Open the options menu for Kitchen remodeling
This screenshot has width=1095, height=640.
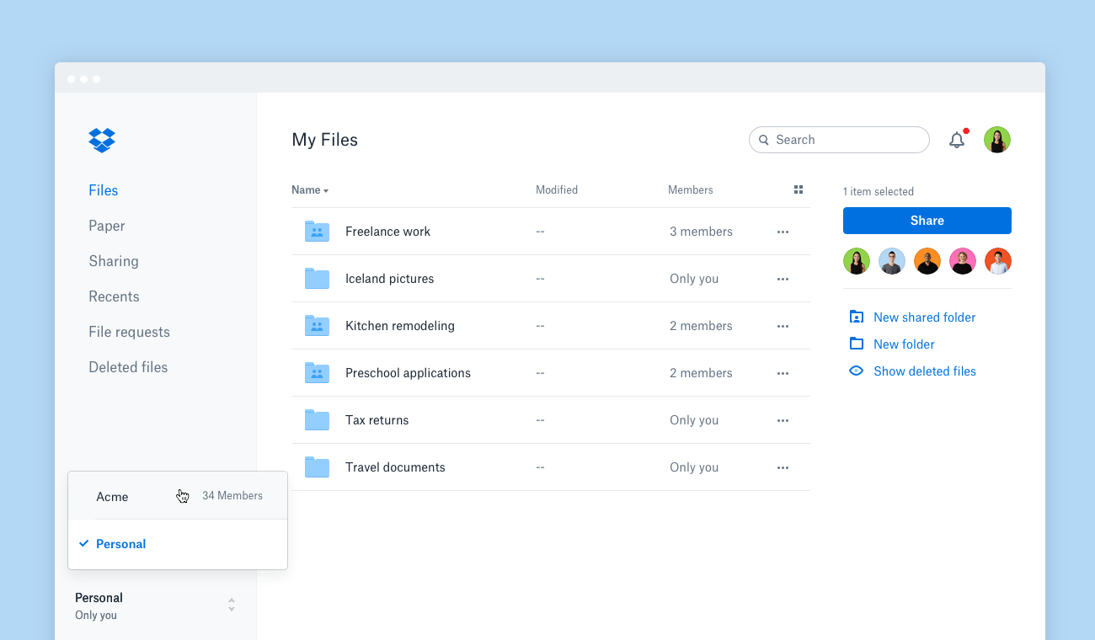[783, 326]
